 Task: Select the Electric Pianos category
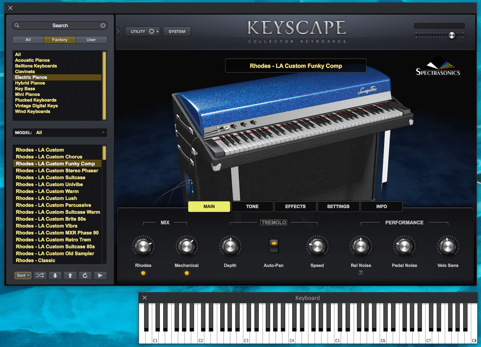click(x=57, y=77)
